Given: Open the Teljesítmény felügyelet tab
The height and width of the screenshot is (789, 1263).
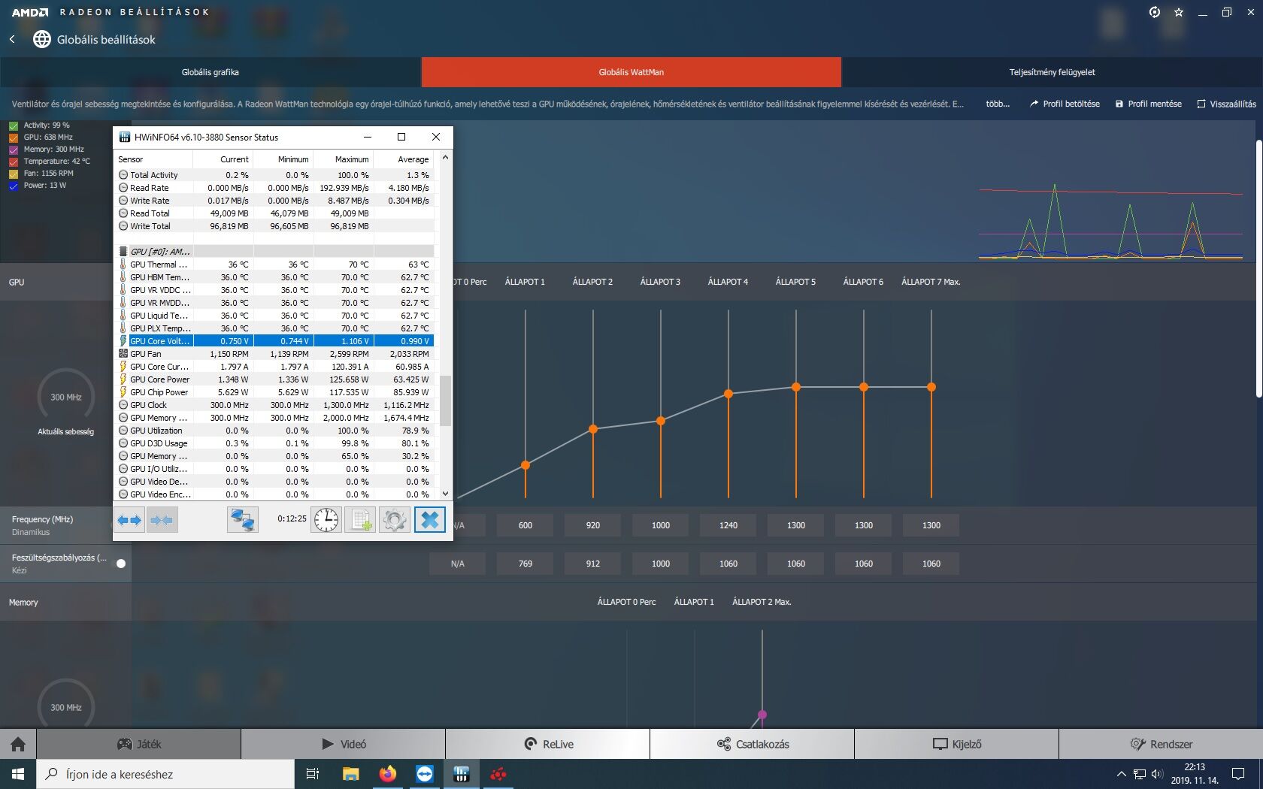Looking at the screenshot, I should tap(1052, 72).
